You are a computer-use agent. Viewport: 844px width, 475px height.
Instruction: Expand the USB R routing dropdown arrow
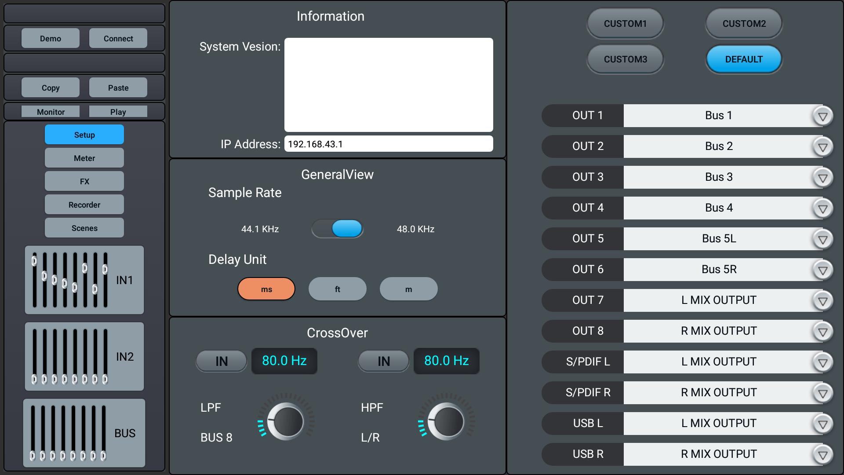pos(822,455)
